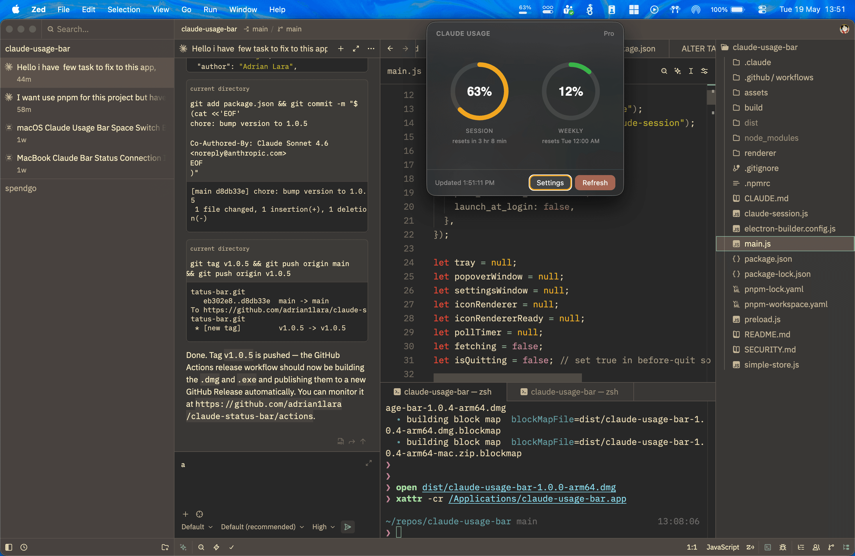This screenshot has height=556, width=855.
Task: Switch to the second claude-usage-bar — zsh terminal tab
Action: coord(570,392)
